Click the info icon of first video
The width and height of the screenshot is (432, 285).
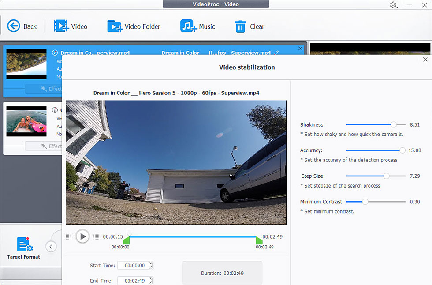pyautogui.click(x=55, y=52)
